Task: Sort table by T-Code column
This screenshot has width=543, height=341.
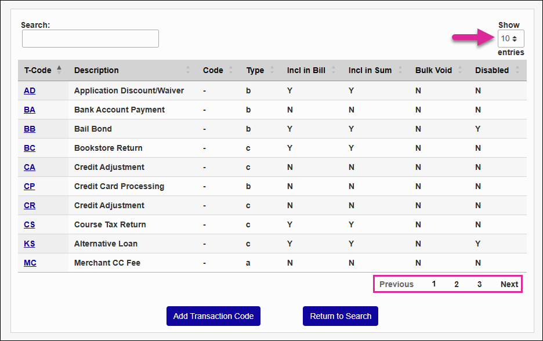Action: [43, 70]
